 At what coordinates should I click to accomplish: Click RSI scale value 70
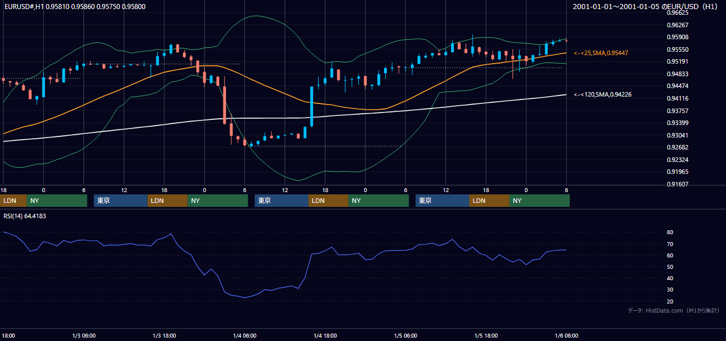670,244
